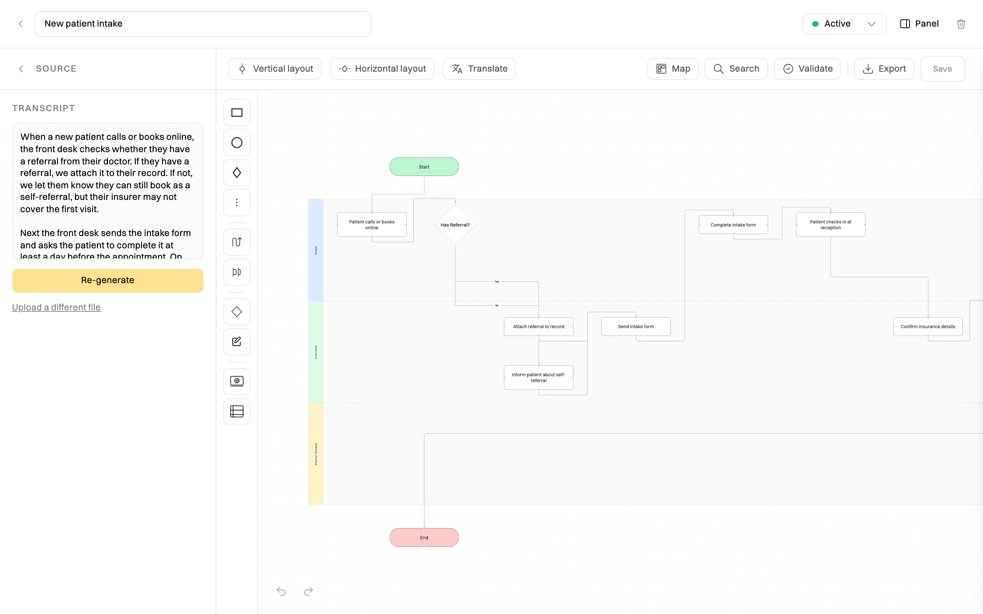The width and height of the screenshot is (983, 614).
Task: Toggle the Panel view
Action: coord(919,24)
